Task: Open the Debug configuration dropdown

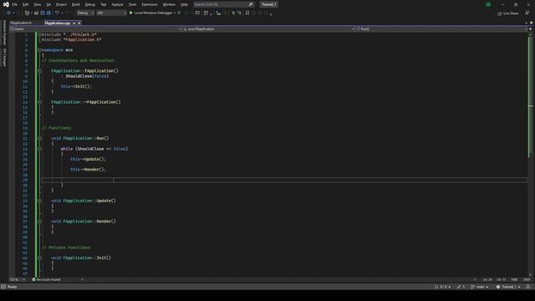Action: [x=85, y=13]
